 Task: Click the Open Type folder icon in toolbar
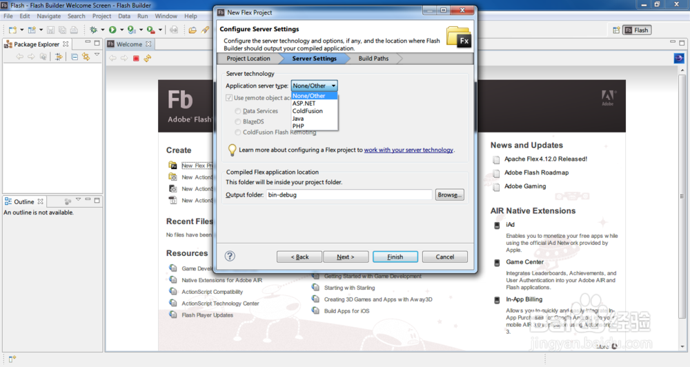pos(193,30)
